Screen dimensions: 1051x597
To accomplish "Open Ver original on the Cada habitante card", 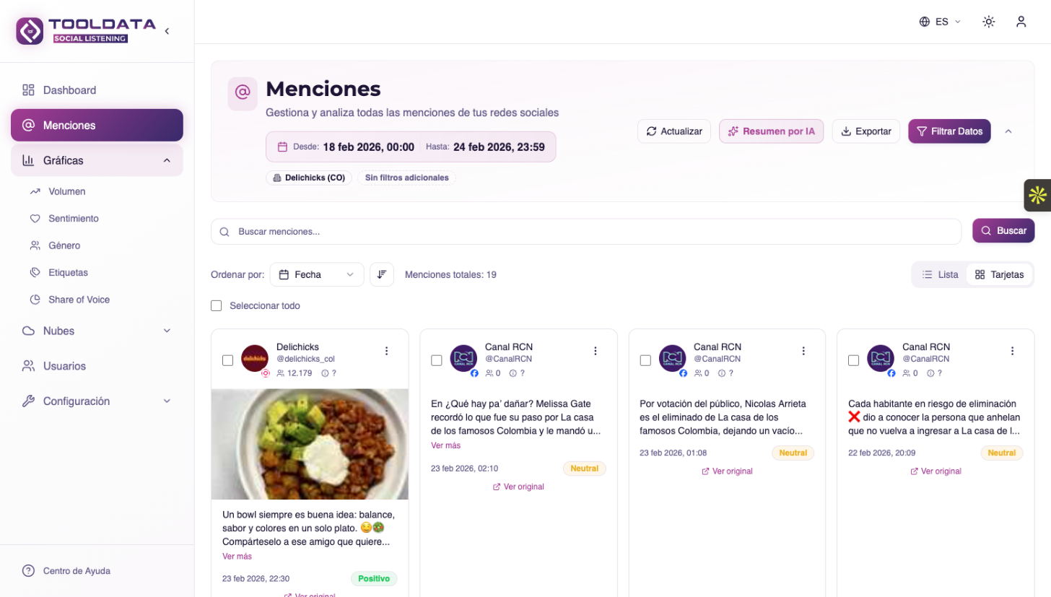I will pos(936,471).
